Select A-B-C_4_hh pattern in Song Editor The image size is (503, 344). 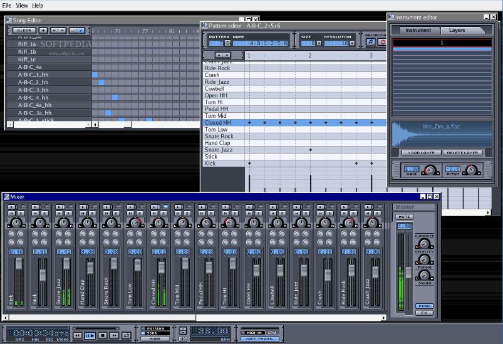[49, 98]
